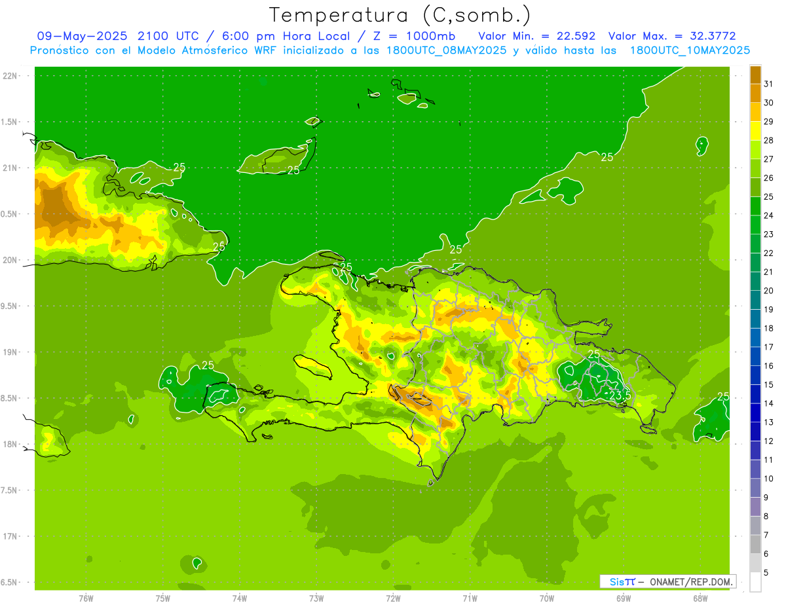Click the '19N' latitude axis label
Screen dimensions: 786x607
pyautogui.click(x=10, y=352)
